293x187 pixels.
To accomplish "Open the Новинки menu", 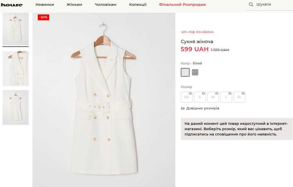I will click(45, 5).
